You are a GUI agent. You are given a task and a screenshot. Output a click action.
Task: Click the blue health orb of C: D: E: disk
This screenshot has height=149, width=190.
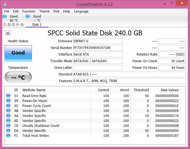(4, 16)
